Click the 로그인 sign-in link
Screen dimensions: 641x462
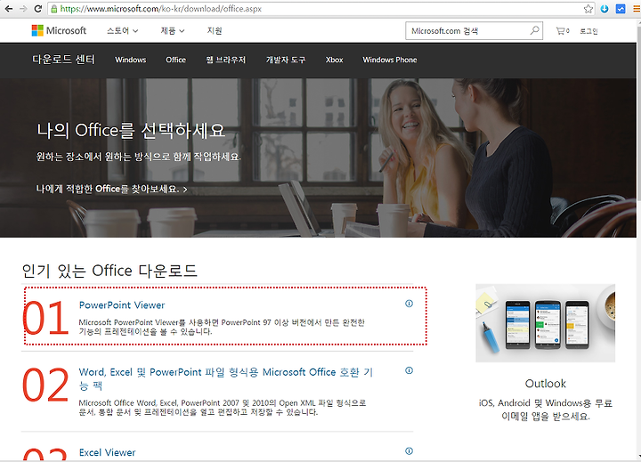coord(588,31)
